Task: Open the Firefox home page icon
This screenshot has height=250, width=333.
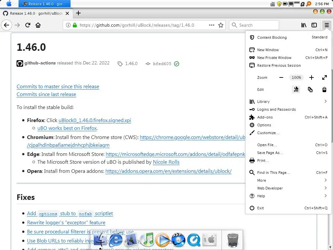Action: pyautogui.click(x=38, y=25)
